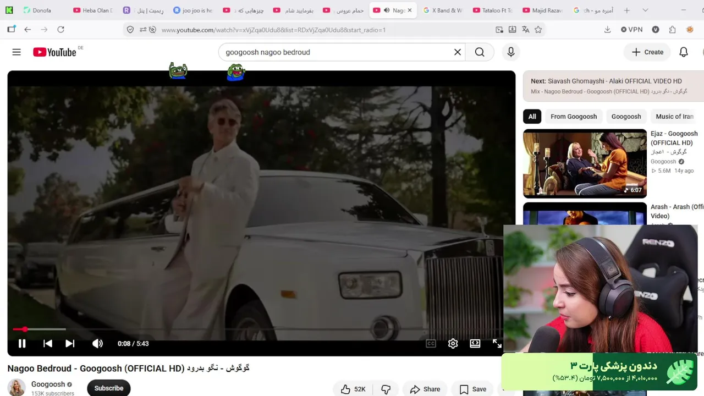Toggle the VPN button
This screenshot has width=704, height=396.
click(x=631, y=30)
